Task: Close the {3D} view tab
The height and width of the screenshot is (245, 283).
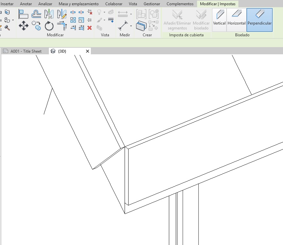Action: click(88, 51)
